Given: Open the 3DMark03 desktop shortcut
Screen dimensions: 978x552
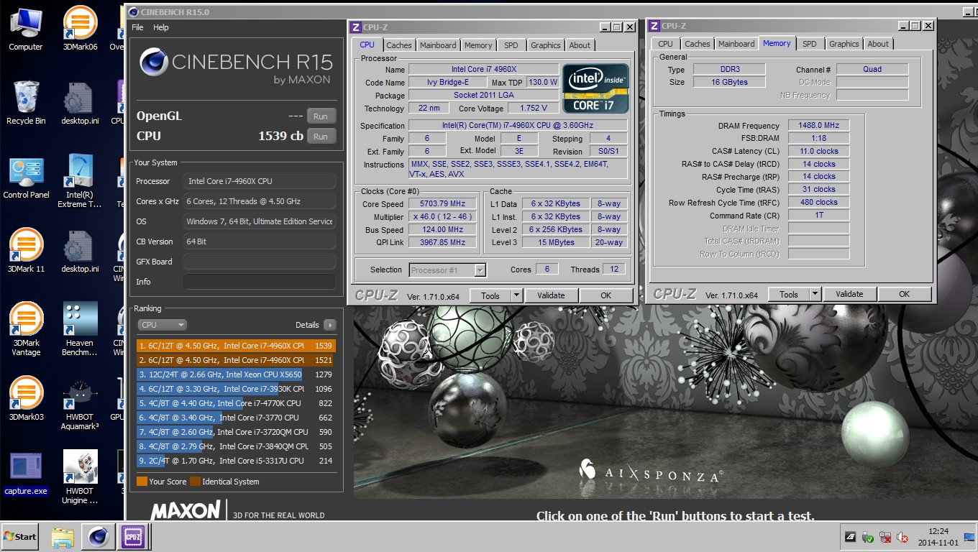Looking at the screenshot, I should tap(26, 399).
